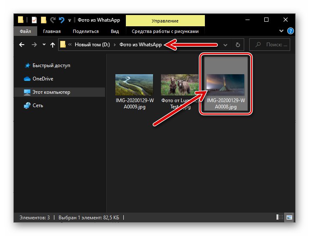
Task: Click the Элементов: 3 status text
Action: tap(35, 218)
